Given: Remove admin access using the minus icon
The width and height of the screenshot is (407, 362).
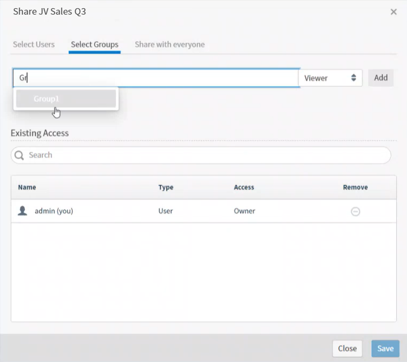Looking at the screenshot, I should point(356,211).
